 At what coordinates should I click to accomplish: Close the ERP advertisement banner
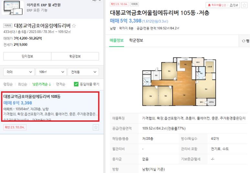click(100, 1)
